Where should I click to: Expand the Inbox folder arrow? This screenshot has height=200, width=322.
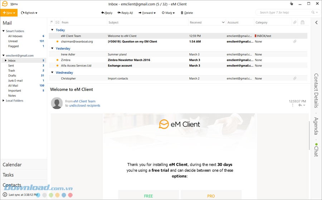tap(6, 60)
